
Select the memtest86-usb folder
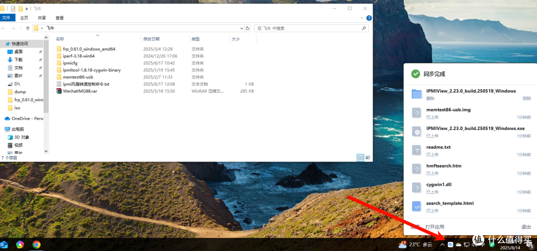78,77
